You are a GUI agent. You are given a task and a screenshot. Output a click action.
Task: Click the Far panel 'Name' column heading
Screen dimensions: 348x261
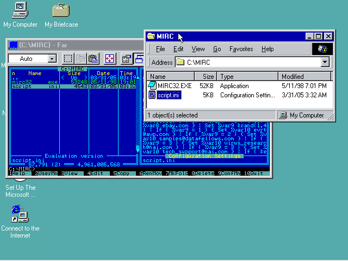(35, 73)
